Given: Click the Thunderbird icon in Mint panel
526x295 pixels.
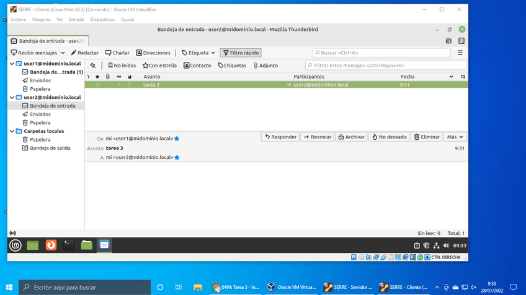Looking at the screenshot, I should (104, 245).
